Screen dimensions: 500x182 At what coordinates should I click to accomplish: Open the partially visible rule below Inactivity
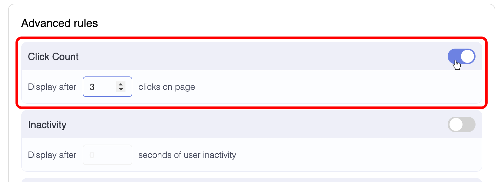(x=248, y=180)
